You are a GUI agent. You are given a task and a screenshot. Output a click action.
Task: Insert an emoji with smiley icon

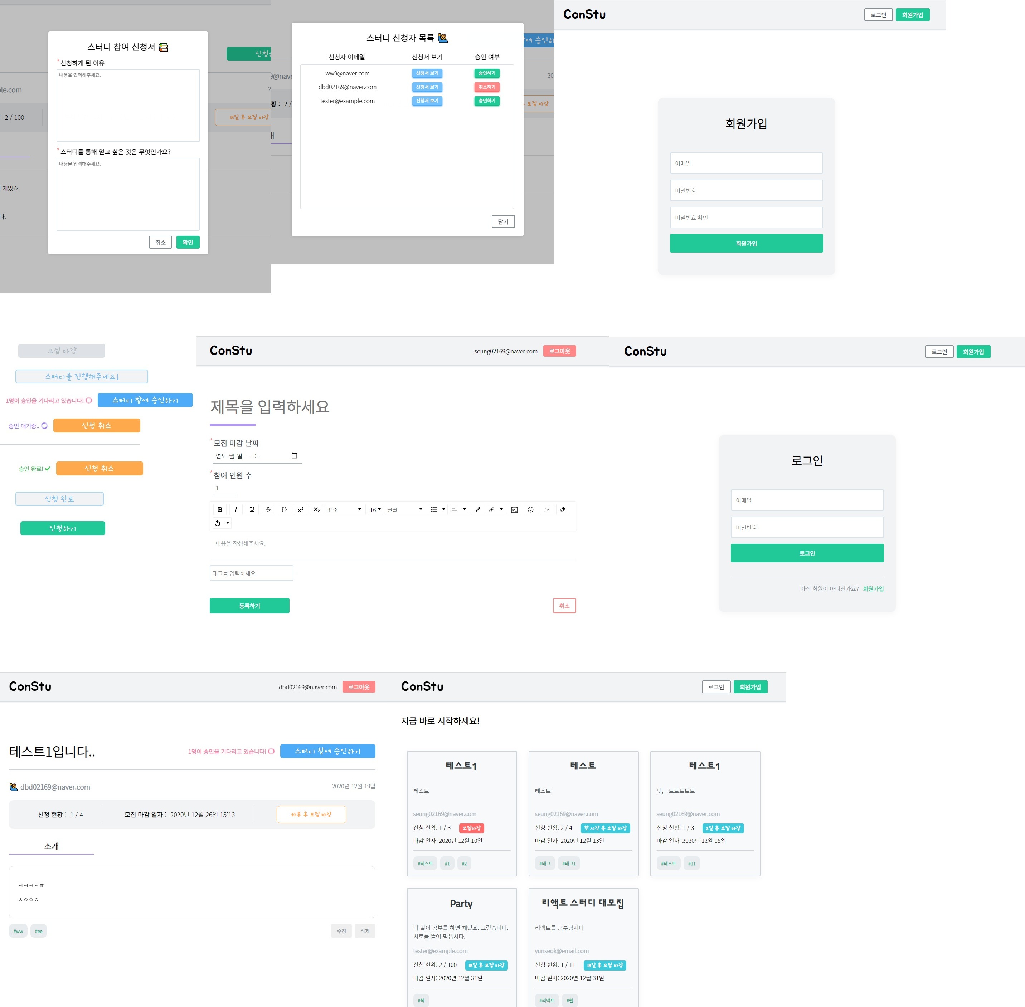coord(530,509)
